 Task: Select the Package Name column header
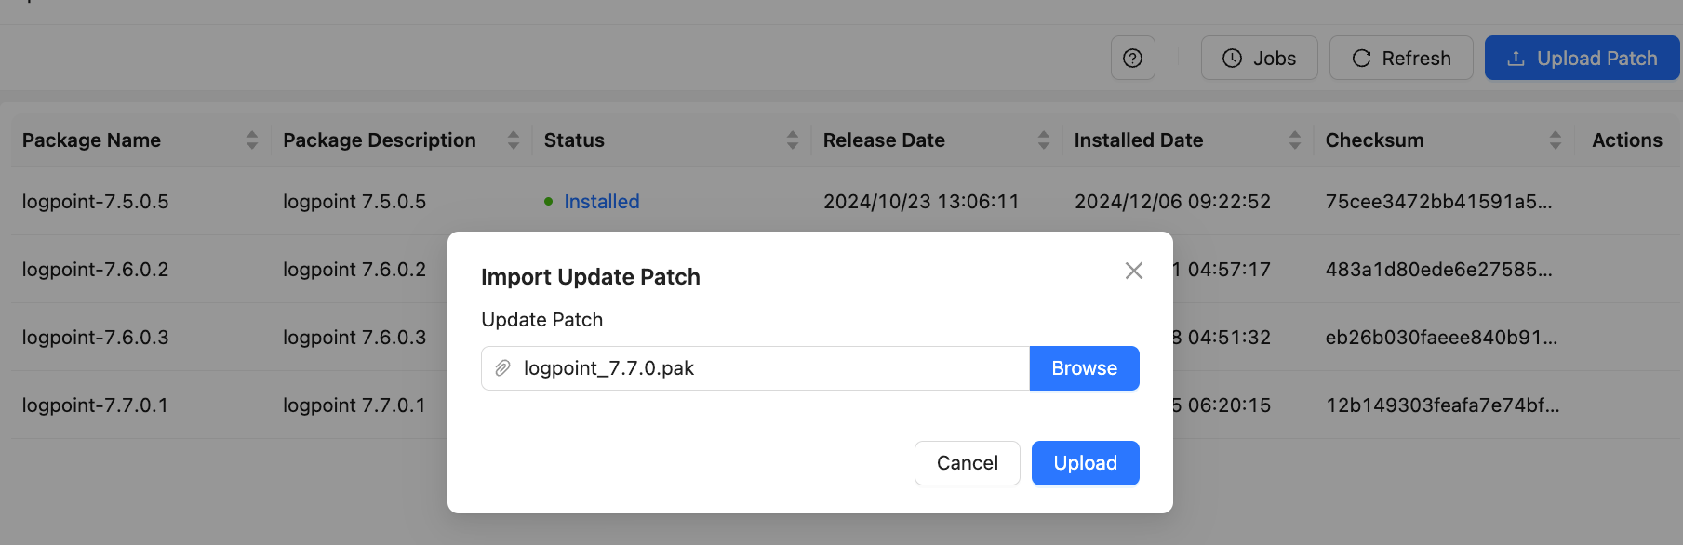pos(90,140)
